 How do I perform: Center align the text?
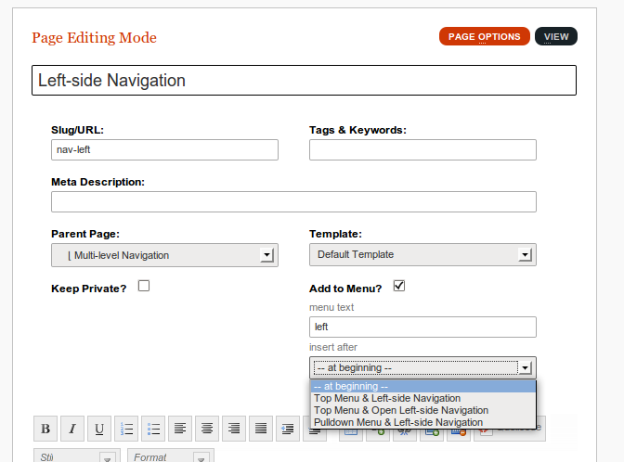coord(208,429)
